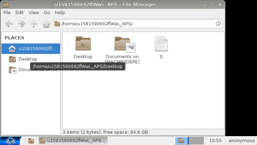Open Documents on... in the Places sidebar
Image resolution: width=257 pixels, height=145 pixels.
click(31, 70)
